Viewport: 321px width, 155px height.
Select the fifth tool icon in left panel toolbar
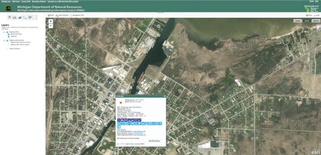click(30, 18)
